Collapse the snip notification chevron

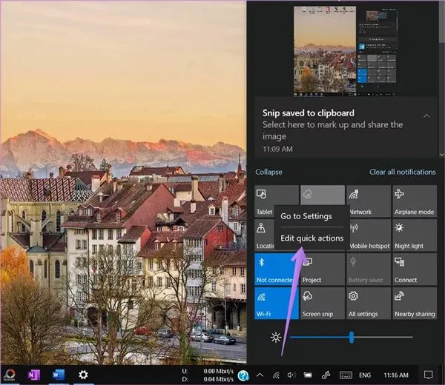426,115
